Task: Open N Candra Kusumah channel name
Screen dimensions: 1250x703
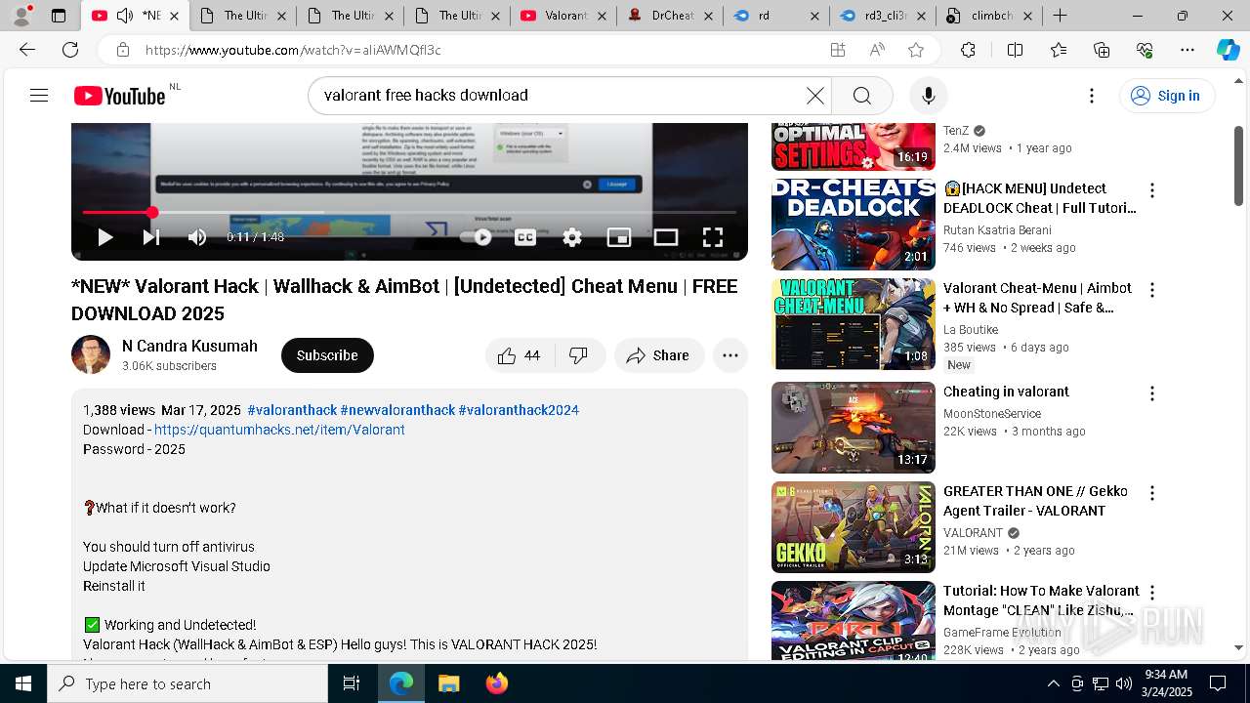Action: pos(189,346)
